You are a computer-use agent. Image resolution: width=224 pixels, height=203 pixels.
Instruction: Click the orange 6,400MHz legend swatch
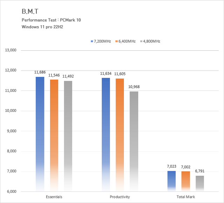[116, 42]
